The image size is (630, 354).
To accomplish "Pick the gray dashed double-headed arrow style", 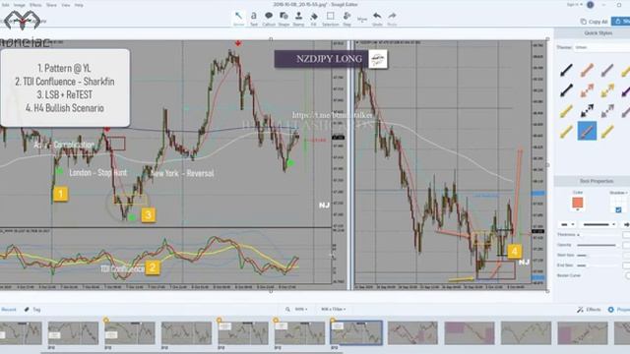I will 607,111.
